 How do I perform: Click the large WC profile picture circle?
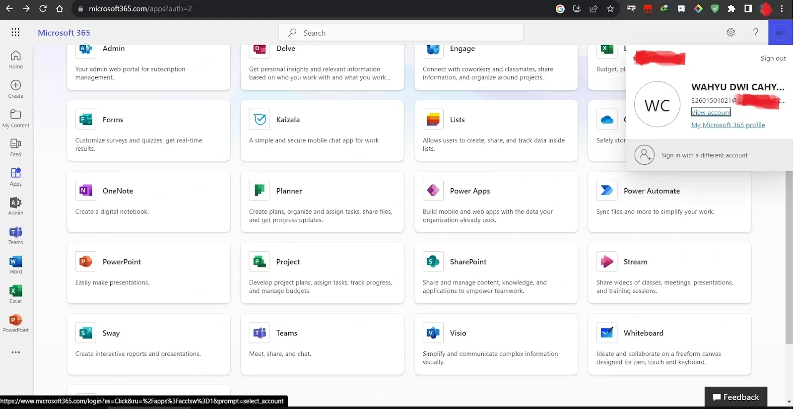click(x=658, y=105)
